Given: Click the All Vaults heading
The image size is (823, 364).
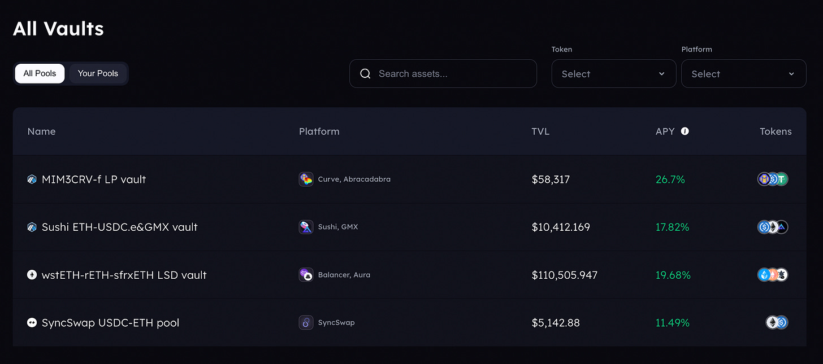Looking at the screenshot, I should 58,28.
